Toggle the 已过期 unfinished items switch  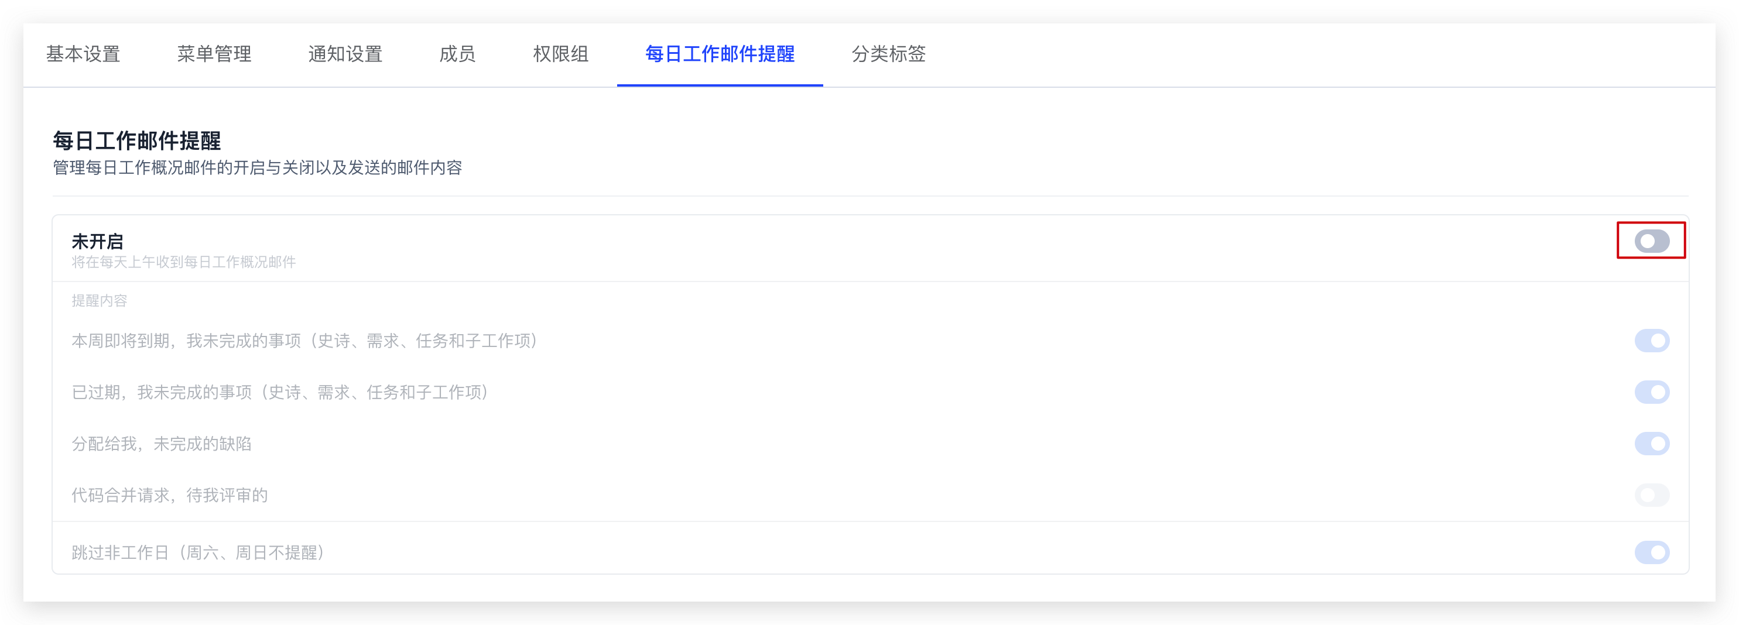pos(1651,392)
